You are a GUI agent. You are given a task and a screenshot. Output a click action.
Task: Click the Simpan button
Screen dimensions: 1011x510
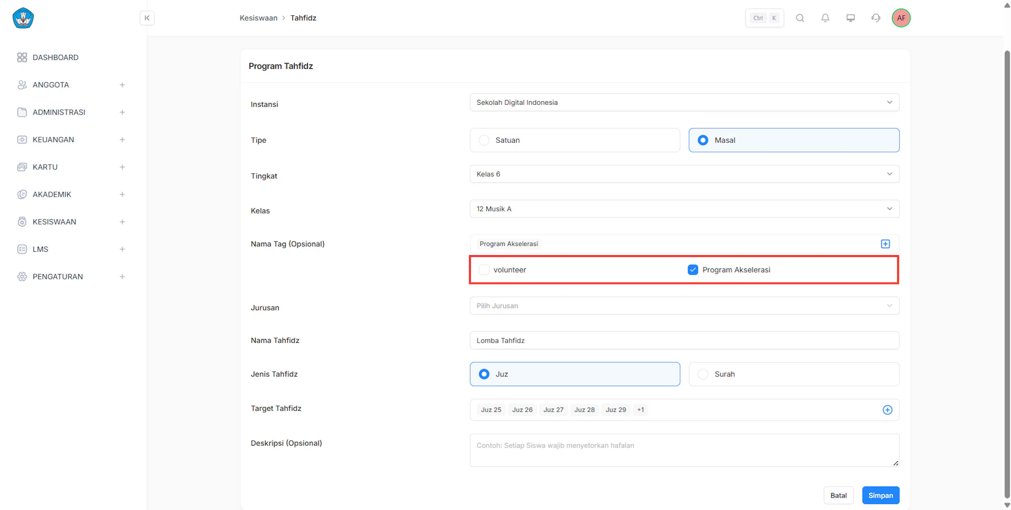tap(880, 496)
